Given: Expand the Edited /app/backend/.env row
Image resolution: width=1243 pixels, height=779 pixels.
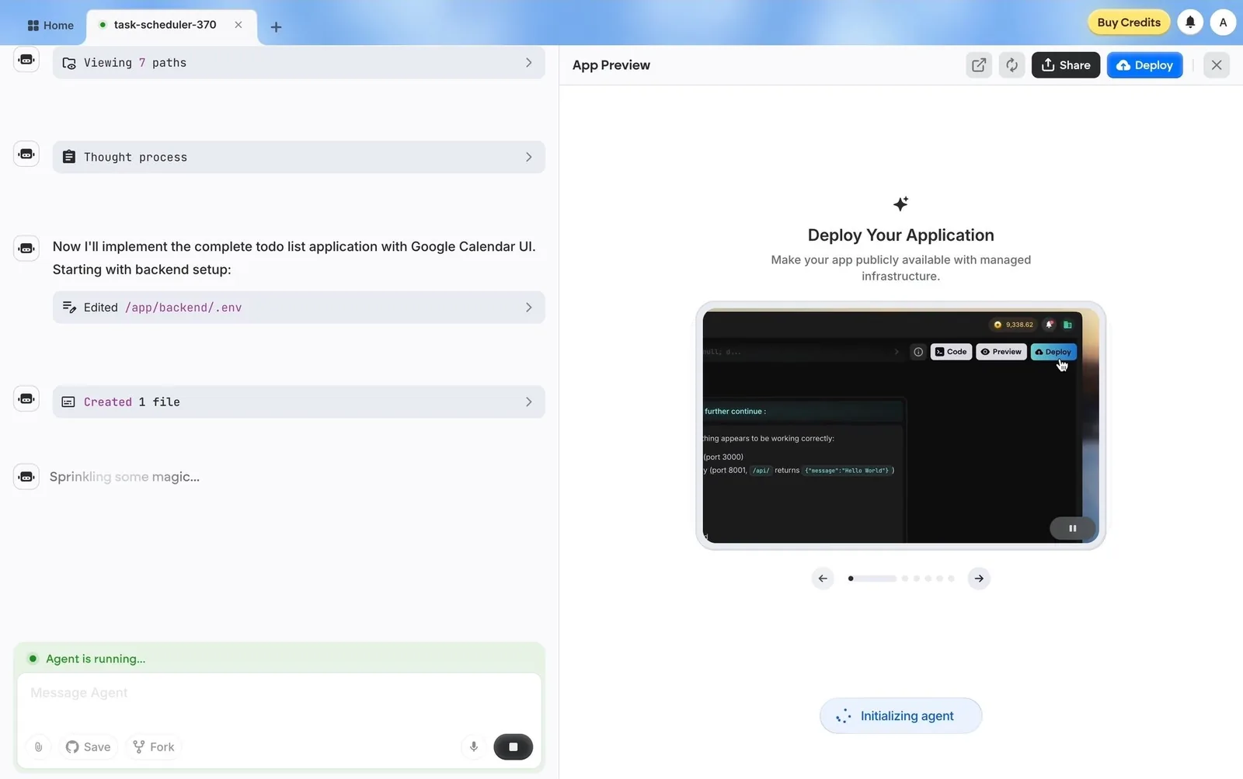Looking at the screenshot, I should click(x=299, y=308).
